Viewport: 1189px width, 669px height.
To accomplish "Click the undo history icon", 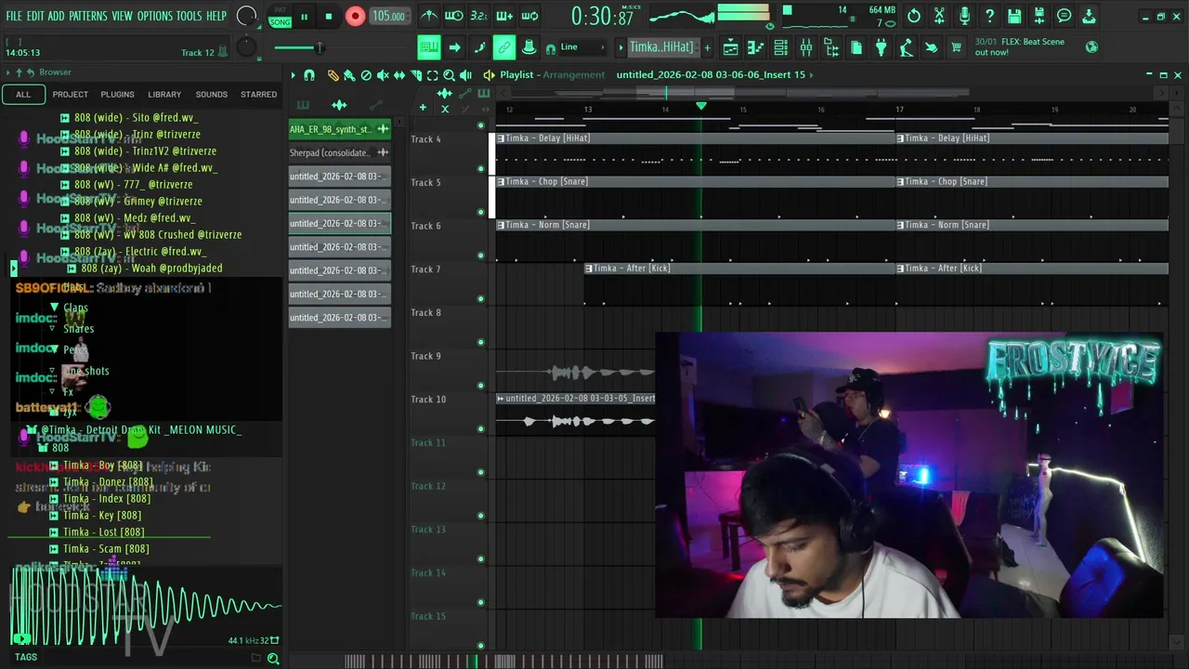I will (914, 16).
